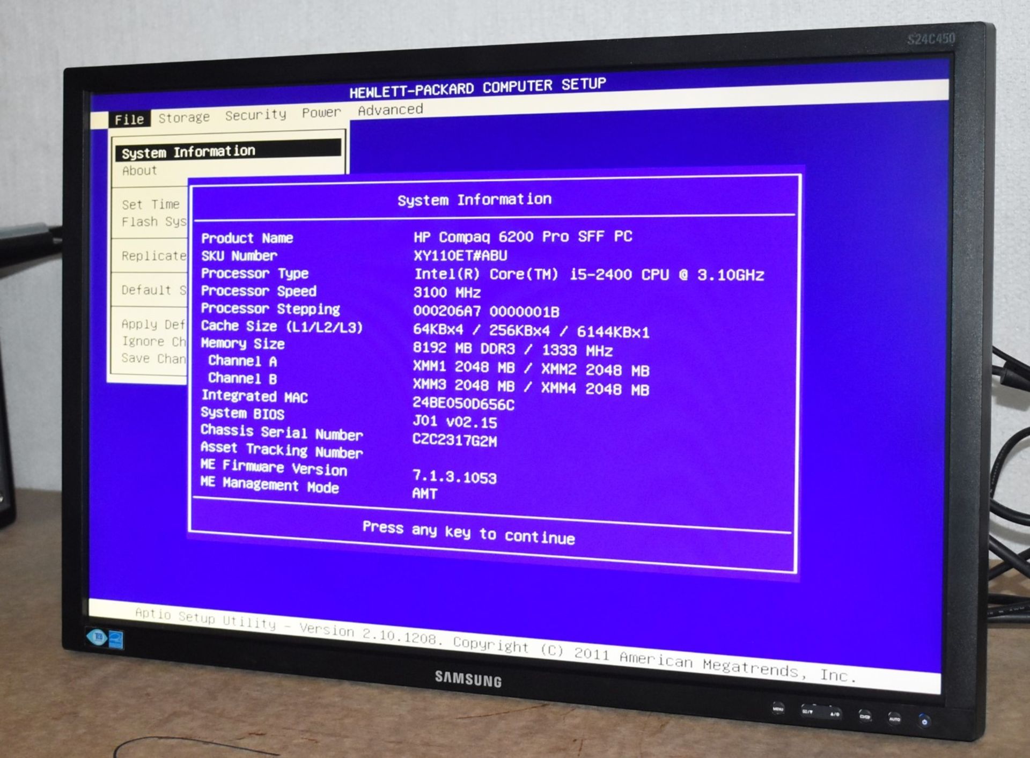Push the monitor blue power button
The height and width of the screenshot is (758, 1030).
point(924,722)
